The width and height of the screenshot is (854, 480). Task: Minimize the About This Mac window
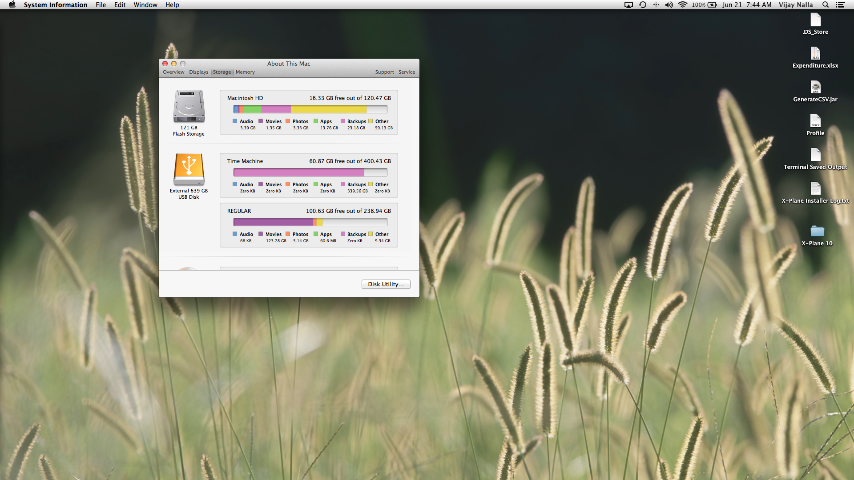tap(174, 64)
